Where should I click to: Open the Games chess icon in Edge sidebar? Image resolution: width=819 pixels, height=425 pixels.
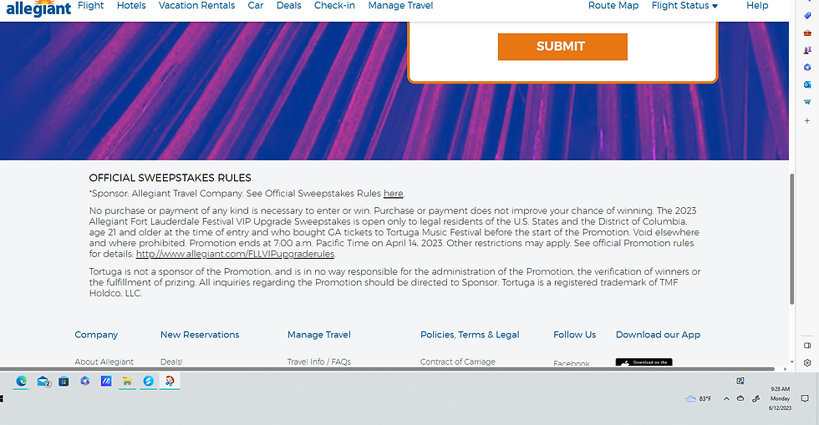[807, 50]
